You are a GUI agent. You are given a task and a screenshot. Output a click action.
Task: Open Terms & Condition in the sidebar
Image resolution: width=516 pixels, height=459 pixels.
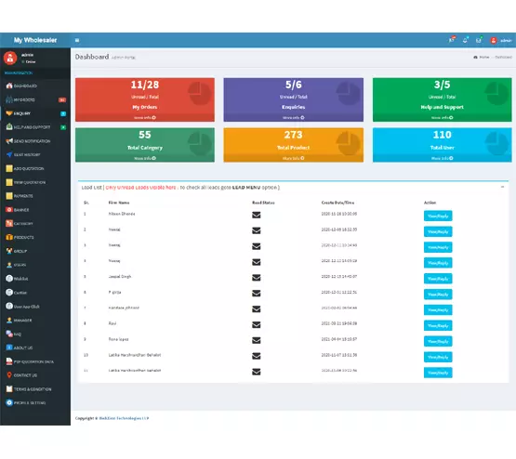35,389
